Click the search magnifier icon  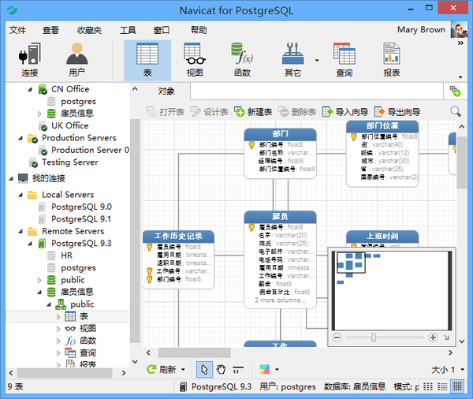456,112
